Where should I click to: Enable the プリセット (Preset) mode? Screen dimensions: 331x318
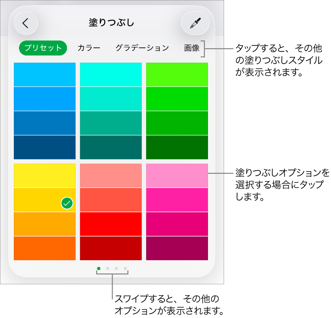42,48
